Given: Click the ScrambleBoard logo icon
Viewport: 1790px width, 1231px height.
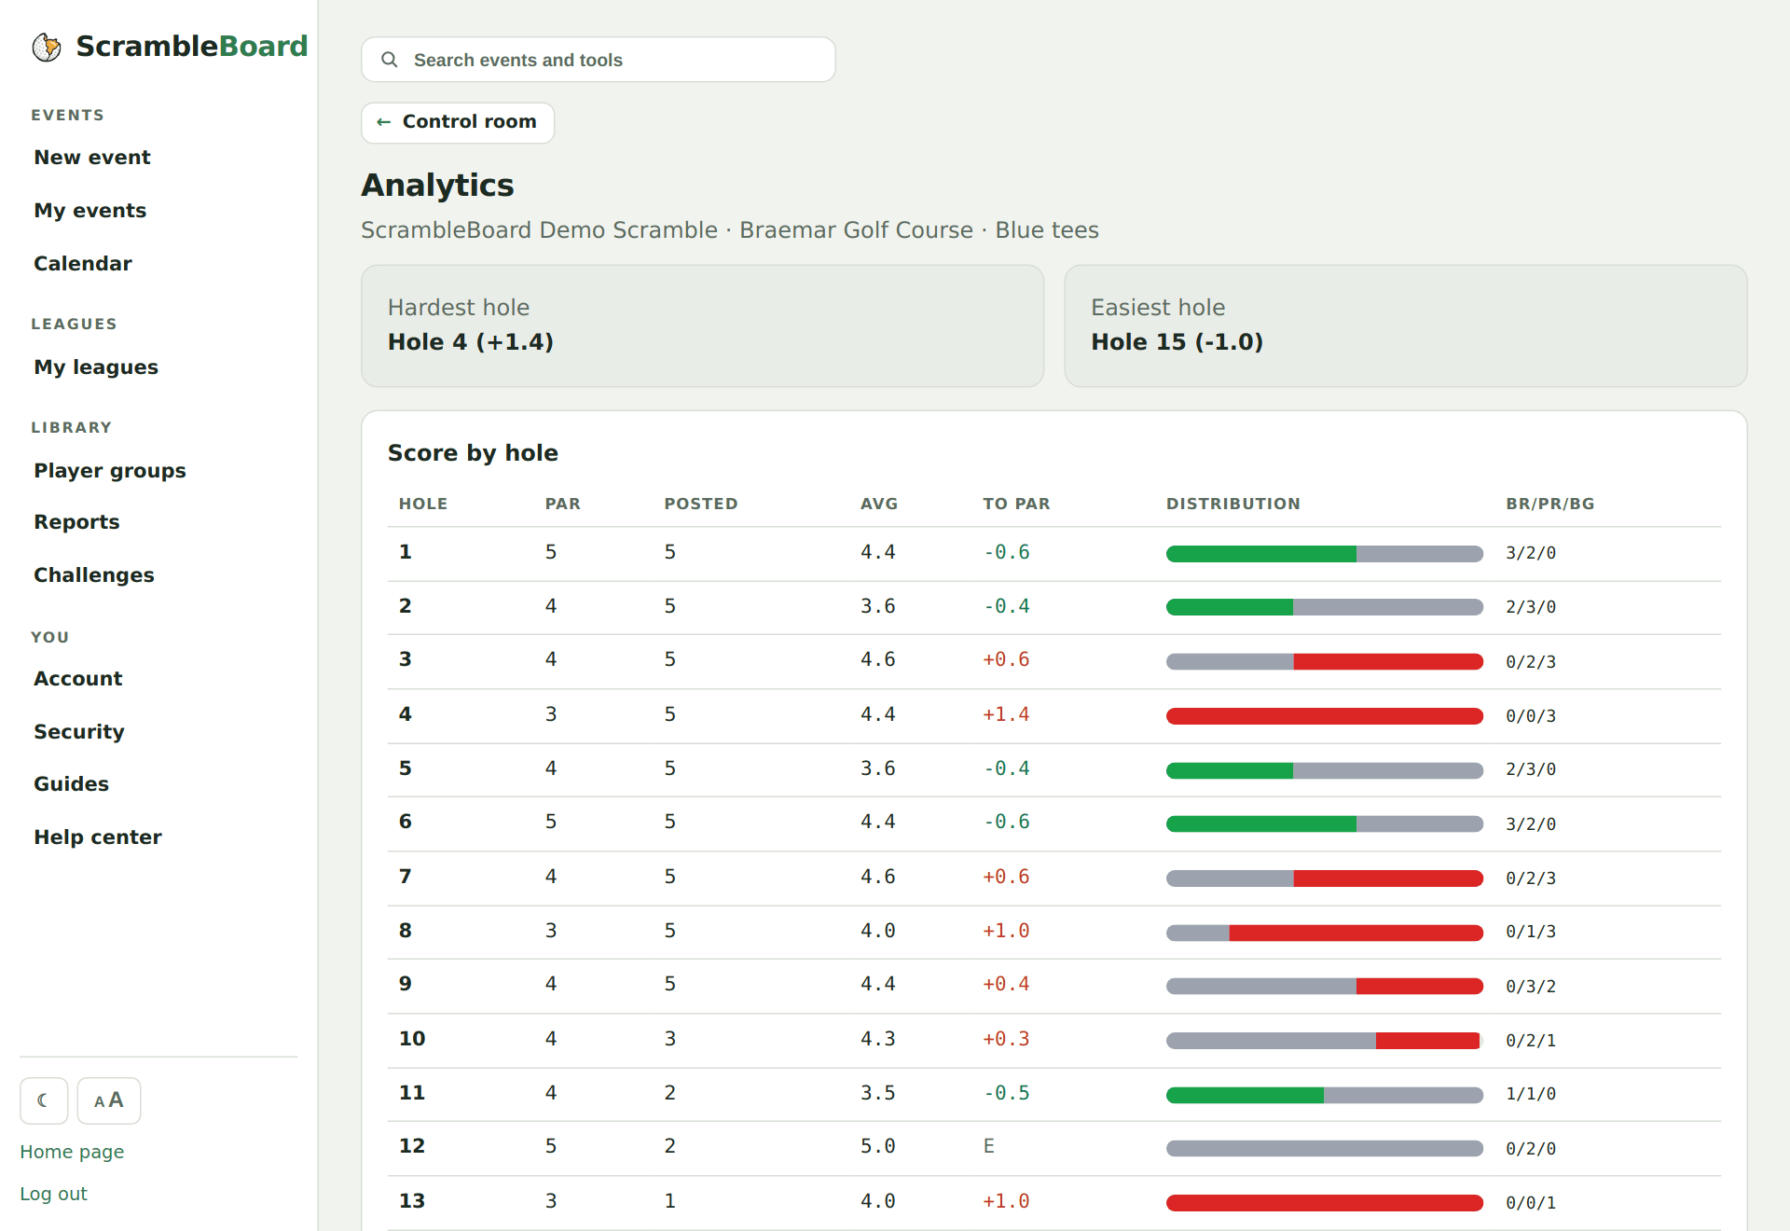Looking at the screenshot, I should tap(47, 47).
